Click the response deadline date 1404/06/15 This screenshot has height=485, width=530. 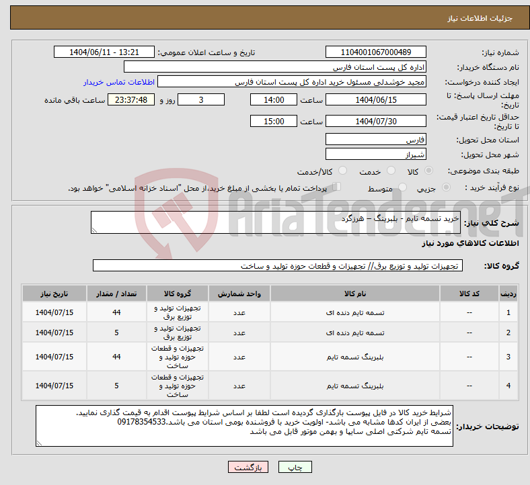(375, 100)
